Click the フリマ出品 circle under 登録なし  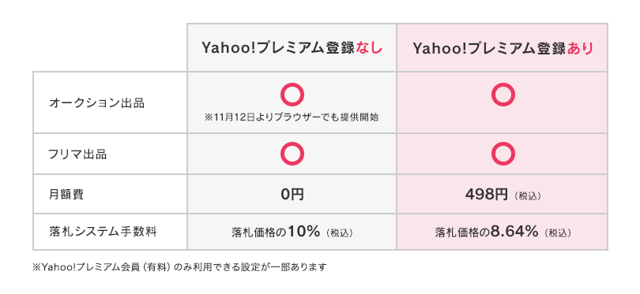292,154
